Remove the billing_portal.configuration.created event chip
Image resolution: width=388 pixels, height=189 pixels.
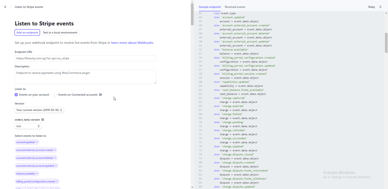(x=57, y=181)
